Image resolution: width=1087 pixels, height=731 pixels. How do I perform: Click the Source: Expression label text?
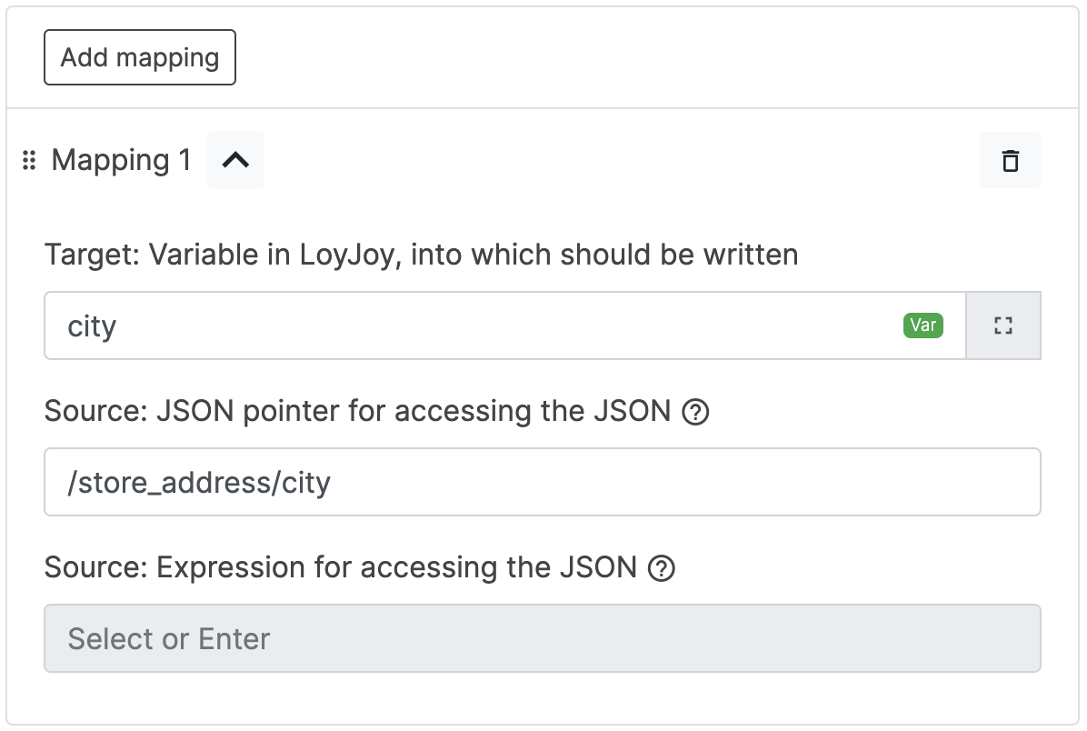340,568
